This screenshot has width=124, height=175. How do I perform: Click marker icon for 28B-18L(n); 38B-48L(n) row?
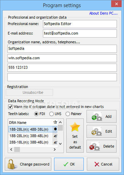click(55, 142)
